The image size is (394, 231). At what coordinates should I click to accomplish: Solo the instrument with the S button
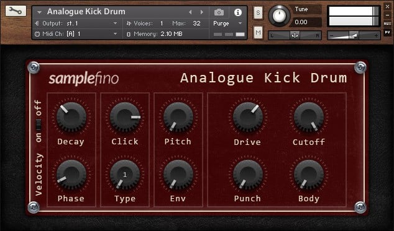pyautogui.click(x=258, y=12)
